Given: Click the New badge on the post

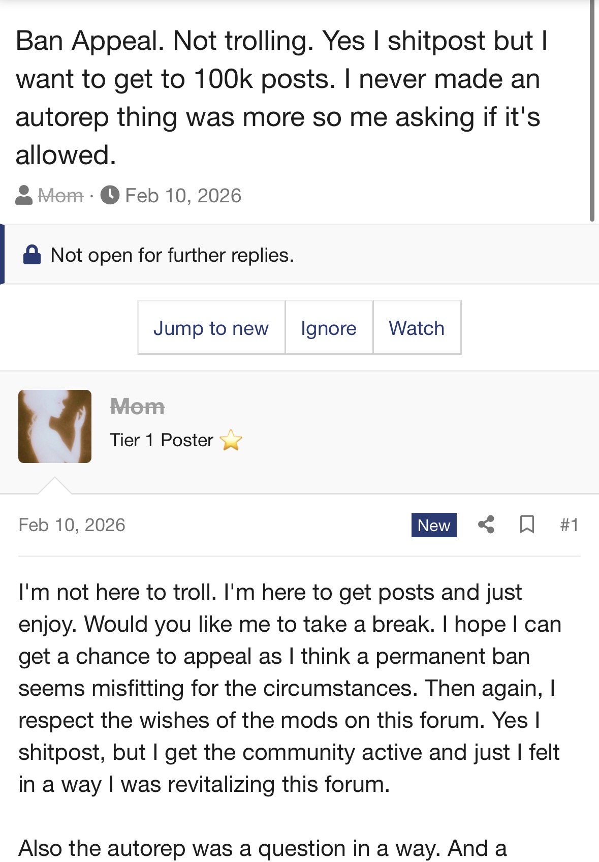Looking at the screenshot, I should coord(434,525).
